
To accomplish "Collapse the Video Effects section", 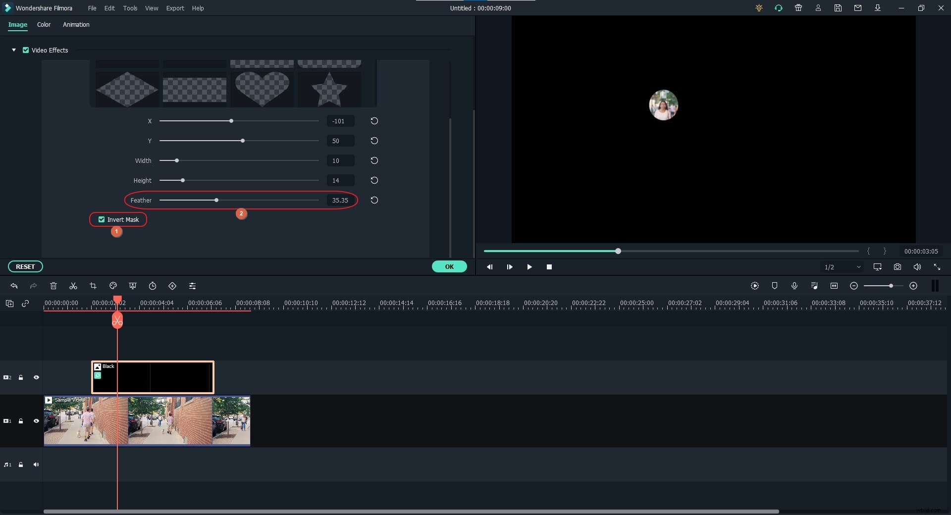I will 13,50.
